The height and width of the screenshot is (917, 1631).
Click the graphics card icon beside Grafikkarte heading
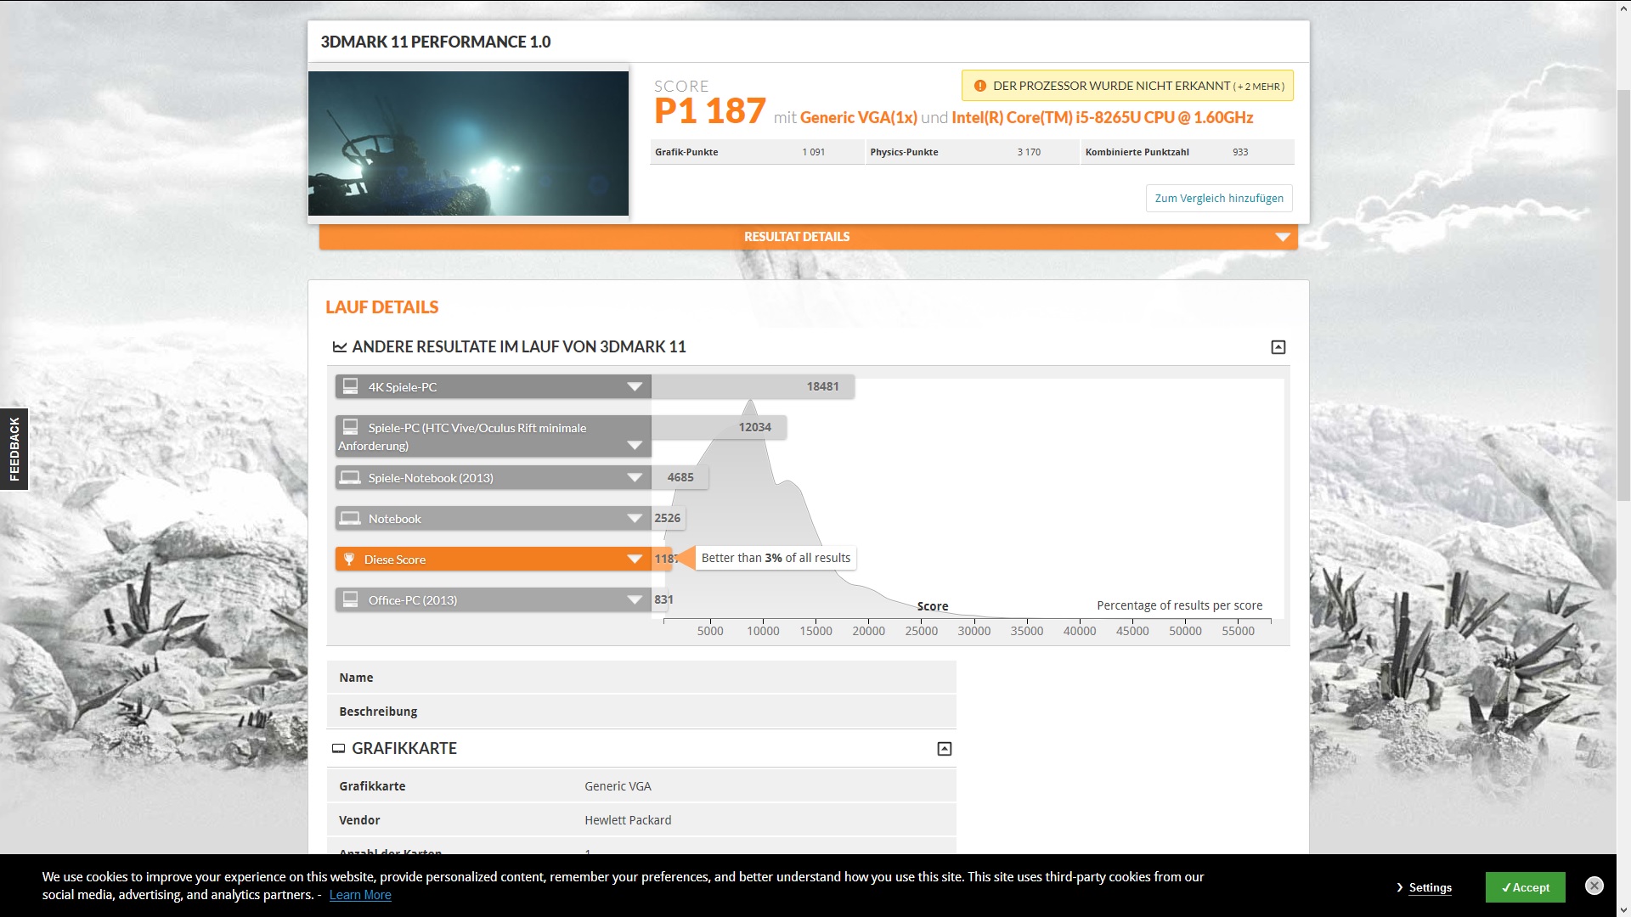(x=338, y=748)
